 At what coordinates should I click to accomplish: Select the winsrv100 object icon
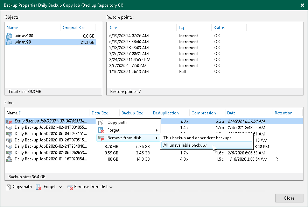pos(9,35)
